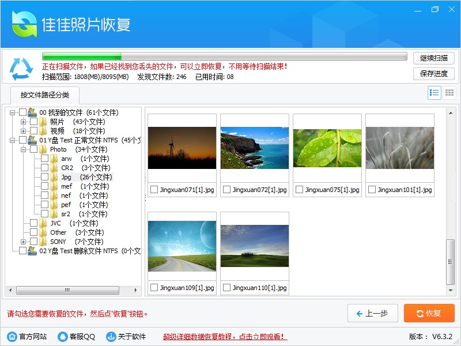Expand the SONY tree node
Image resolution: width=461 pixels, height=346 pixels.
(23, 242)
